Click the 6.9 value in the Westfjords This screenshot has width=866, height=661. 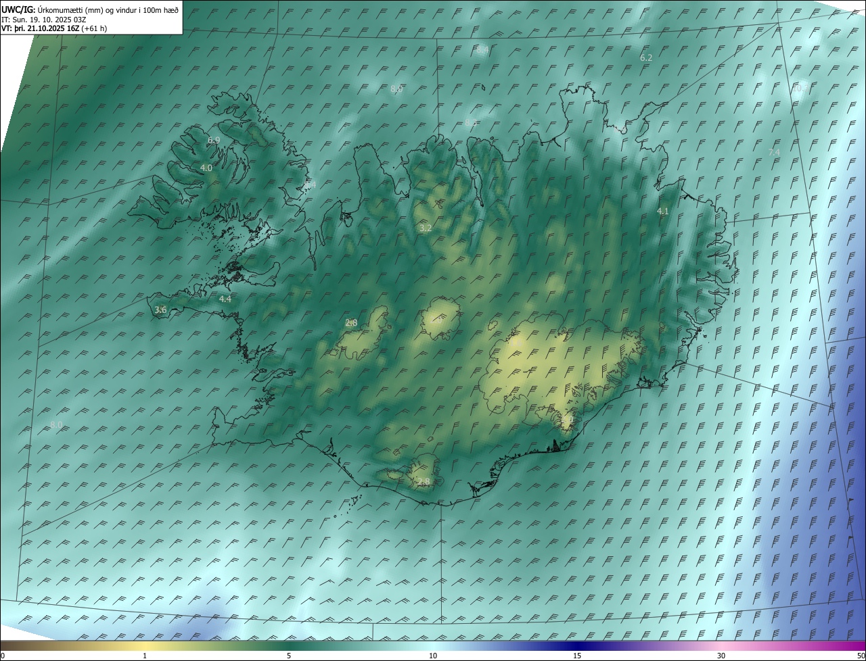(x=214, y=140)
